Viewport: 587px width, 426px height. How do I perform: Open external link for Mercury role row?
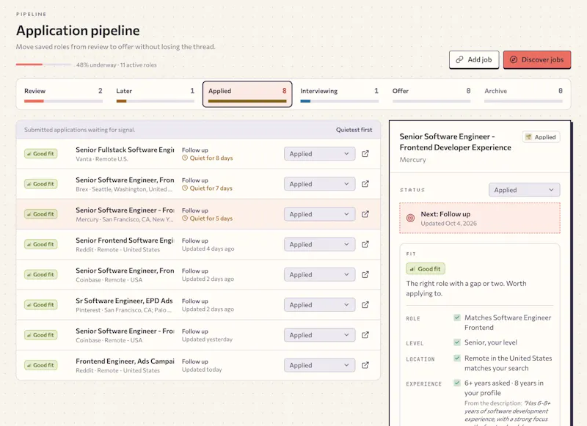point(365,214)
